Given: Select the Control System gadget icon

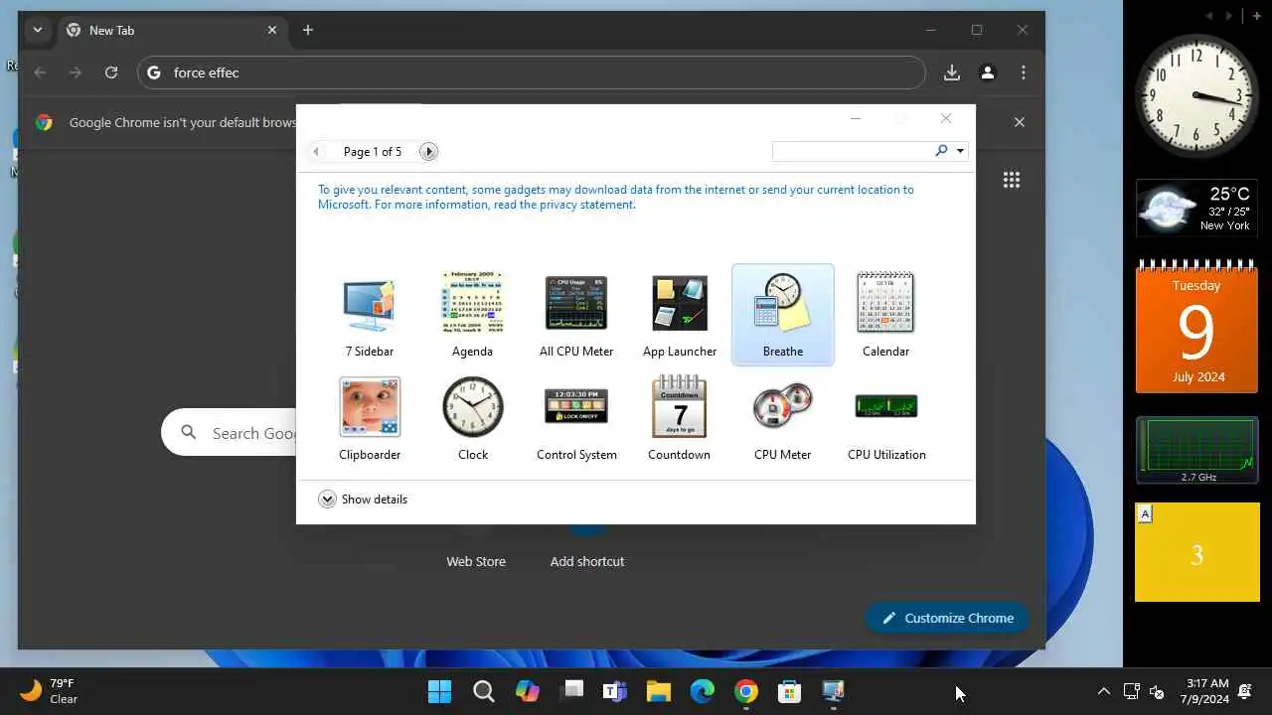Looking at the screenshot, I should 576,406.
